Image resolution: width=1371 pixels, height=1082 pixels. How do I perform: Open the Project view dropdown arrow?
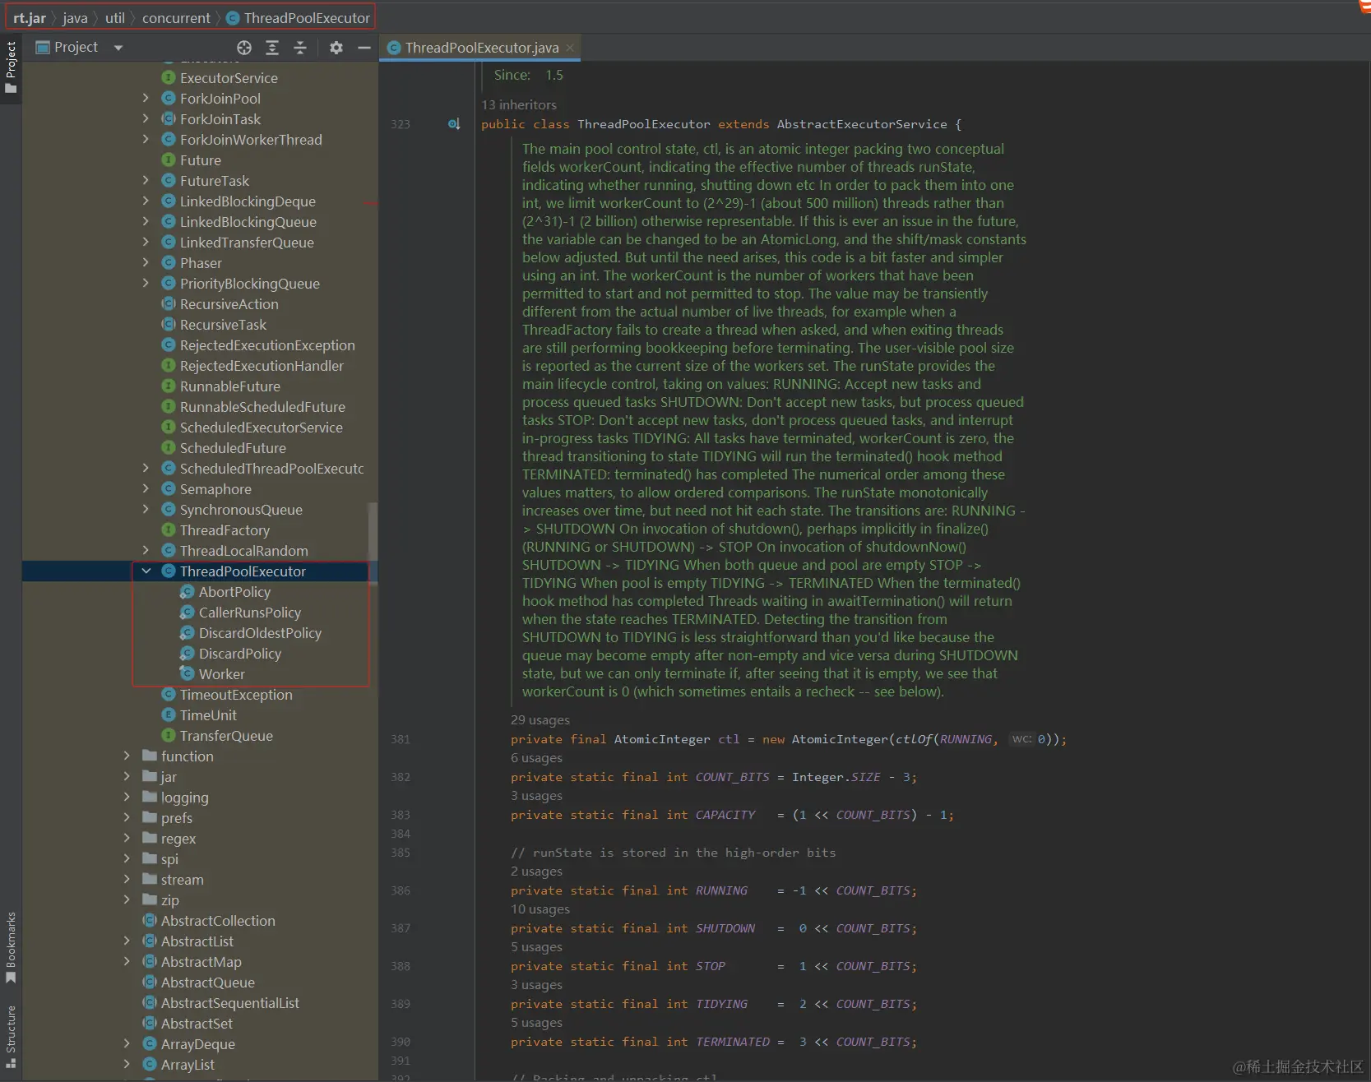118,48
